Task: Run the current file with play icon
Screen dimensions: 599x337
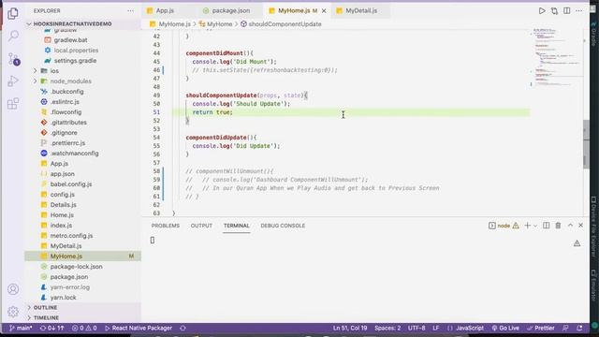Action: 542,10
